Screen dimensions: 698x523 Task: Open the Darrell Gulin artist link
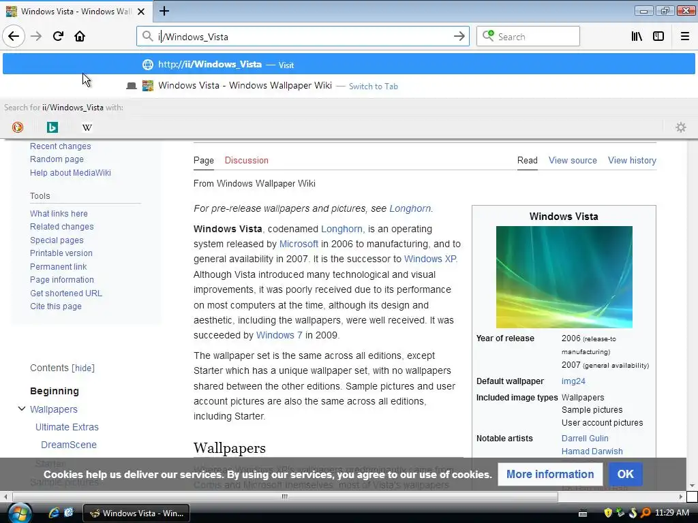point(584,439)
